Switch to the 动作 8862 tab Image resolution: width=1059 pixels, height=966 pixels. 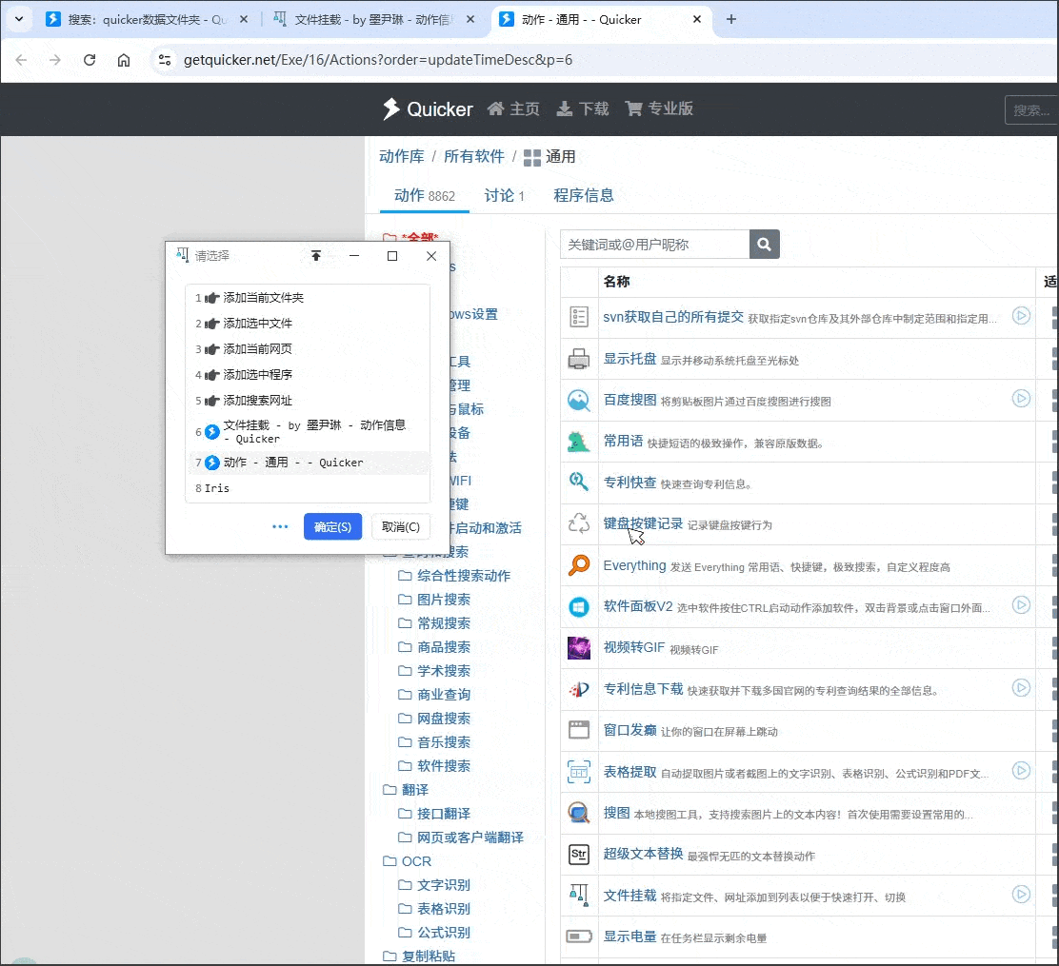[x=424, y=196]
